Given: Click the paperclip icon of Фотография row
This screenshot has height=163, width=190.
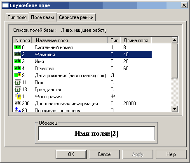Looking at the screenshot, I should coord(18,96).
